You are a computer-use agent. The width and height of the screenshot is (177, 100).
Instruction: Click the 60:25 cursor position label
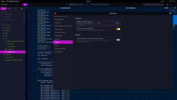[166, 8]
